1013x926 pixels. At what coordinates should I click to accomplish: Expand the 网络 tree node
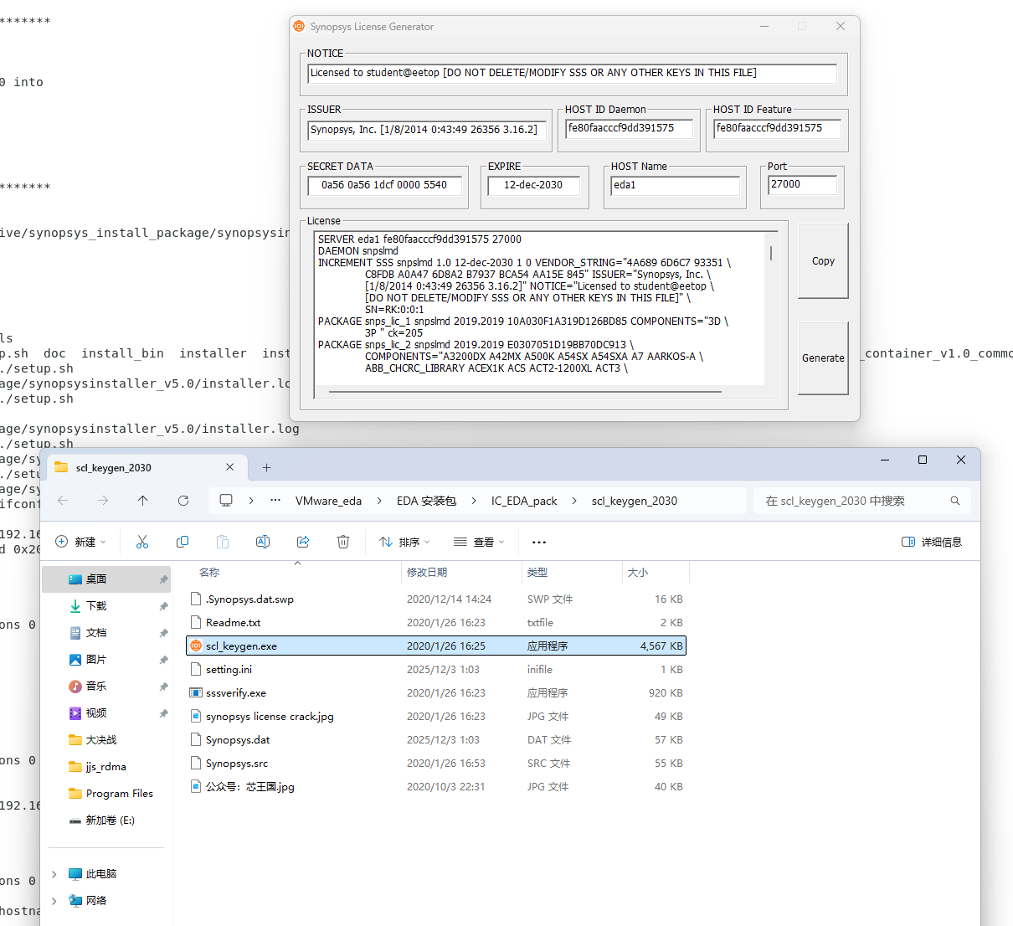54,901
